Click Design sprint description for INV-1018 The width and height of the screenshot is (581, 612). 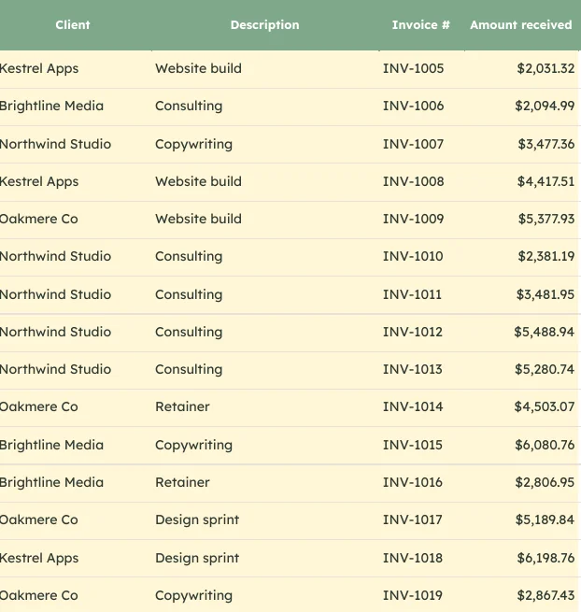[x=197, y=559]
